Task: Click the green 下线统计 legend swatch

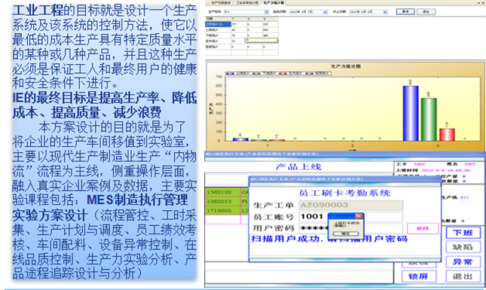Action: tap(256, 73)
